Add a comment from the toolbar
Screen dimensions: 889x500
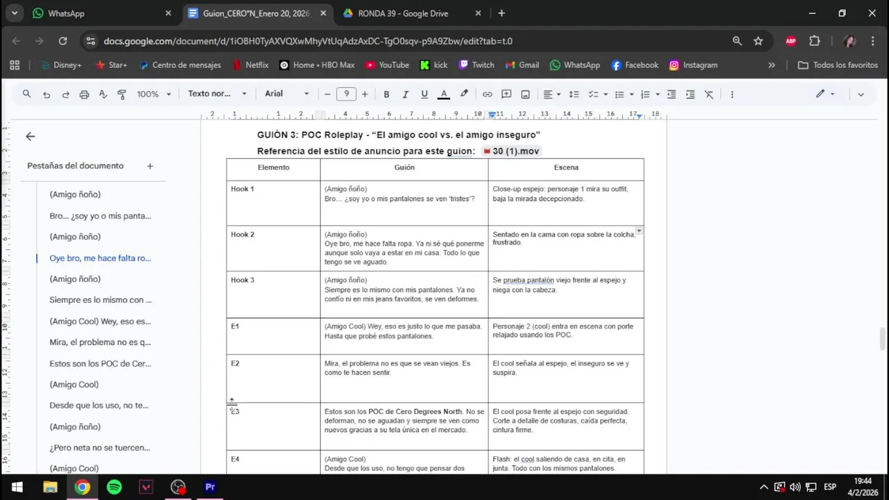click(x=506, y=94)
